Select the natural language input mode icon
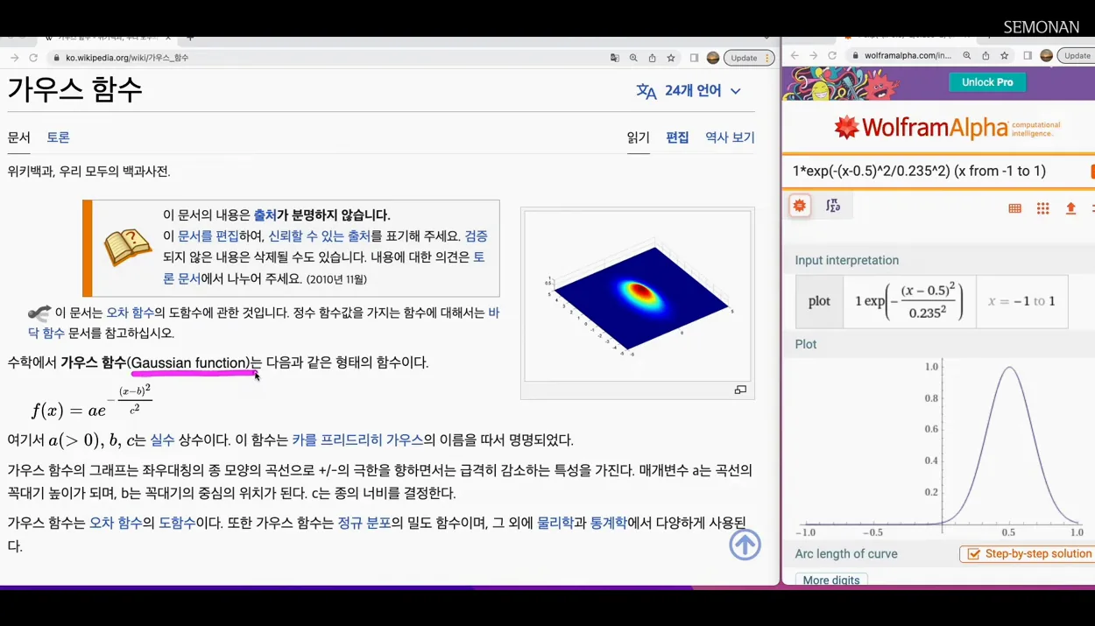Image resolution: width=1095 pixels, height=626 pixels. [800, 206]
